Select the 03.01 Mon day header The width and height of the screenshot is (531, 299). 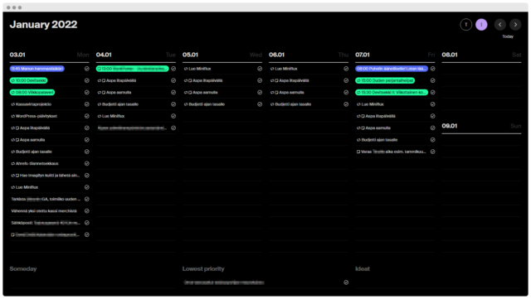pyautogui.click(x=49, y=55)
